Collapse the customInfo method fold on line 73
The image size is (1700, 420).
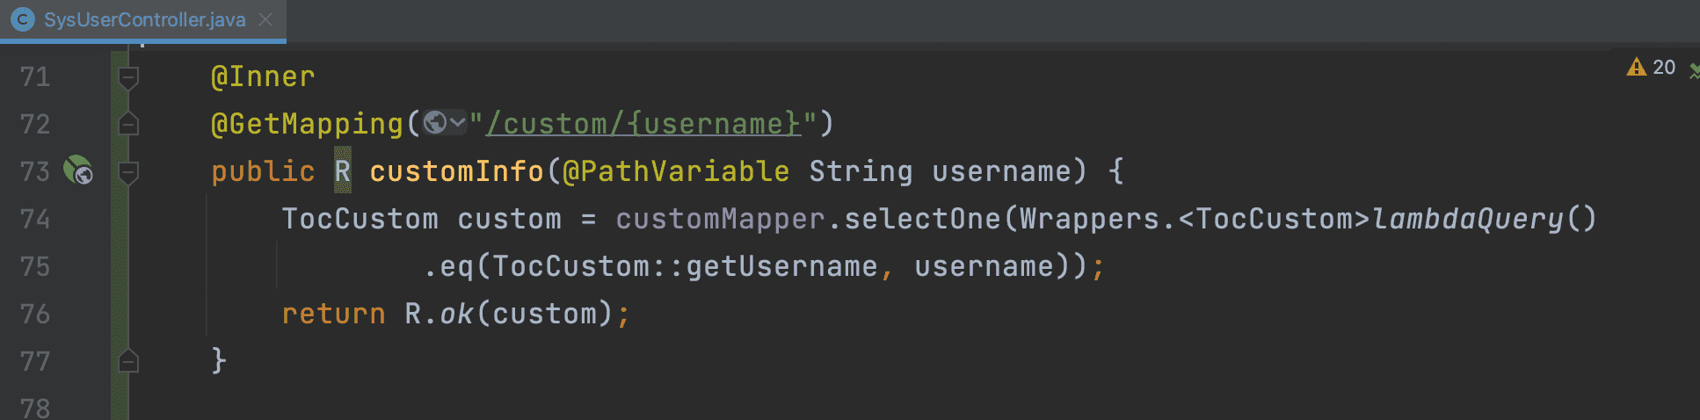click(x=128, y=172)
